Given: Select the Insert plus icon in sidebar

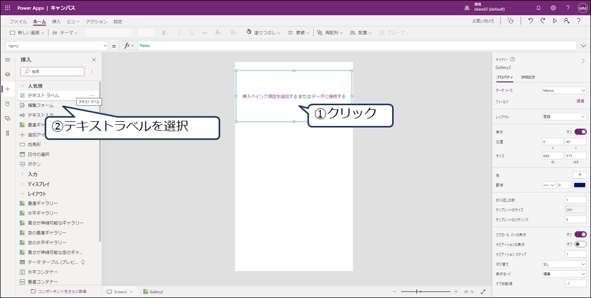Looking at the screenshot, I should [x=8, y=89].
